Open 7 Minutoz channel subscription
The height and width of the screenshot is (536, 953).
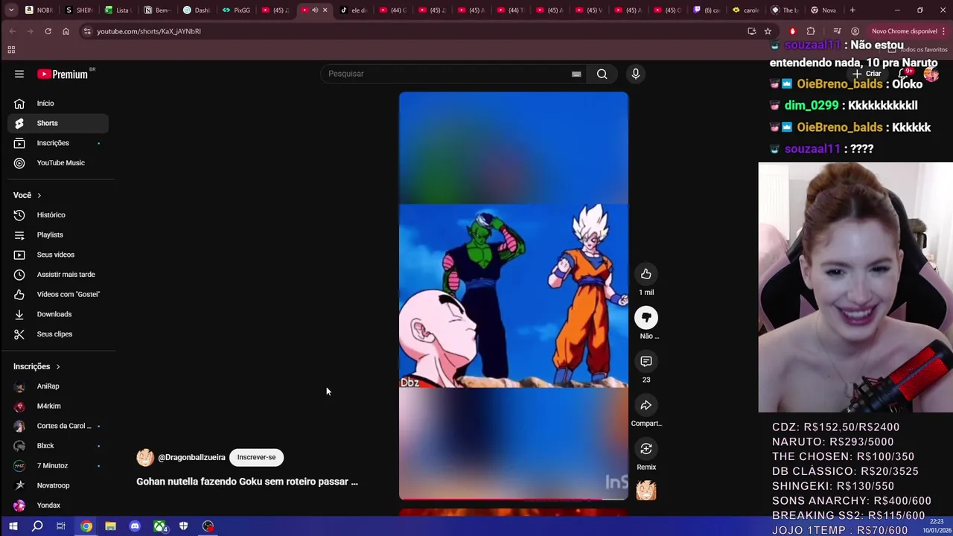[x=58, y=465]
